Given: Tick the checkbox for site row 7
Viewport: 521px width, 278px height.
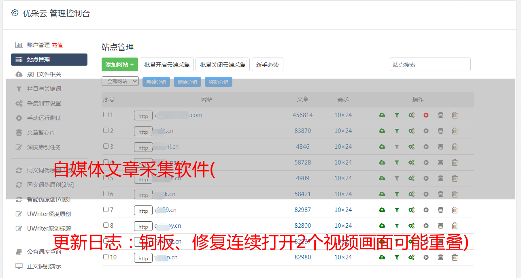Looking at the screenshot, I should pyautogui.click(x=106, y=210).
